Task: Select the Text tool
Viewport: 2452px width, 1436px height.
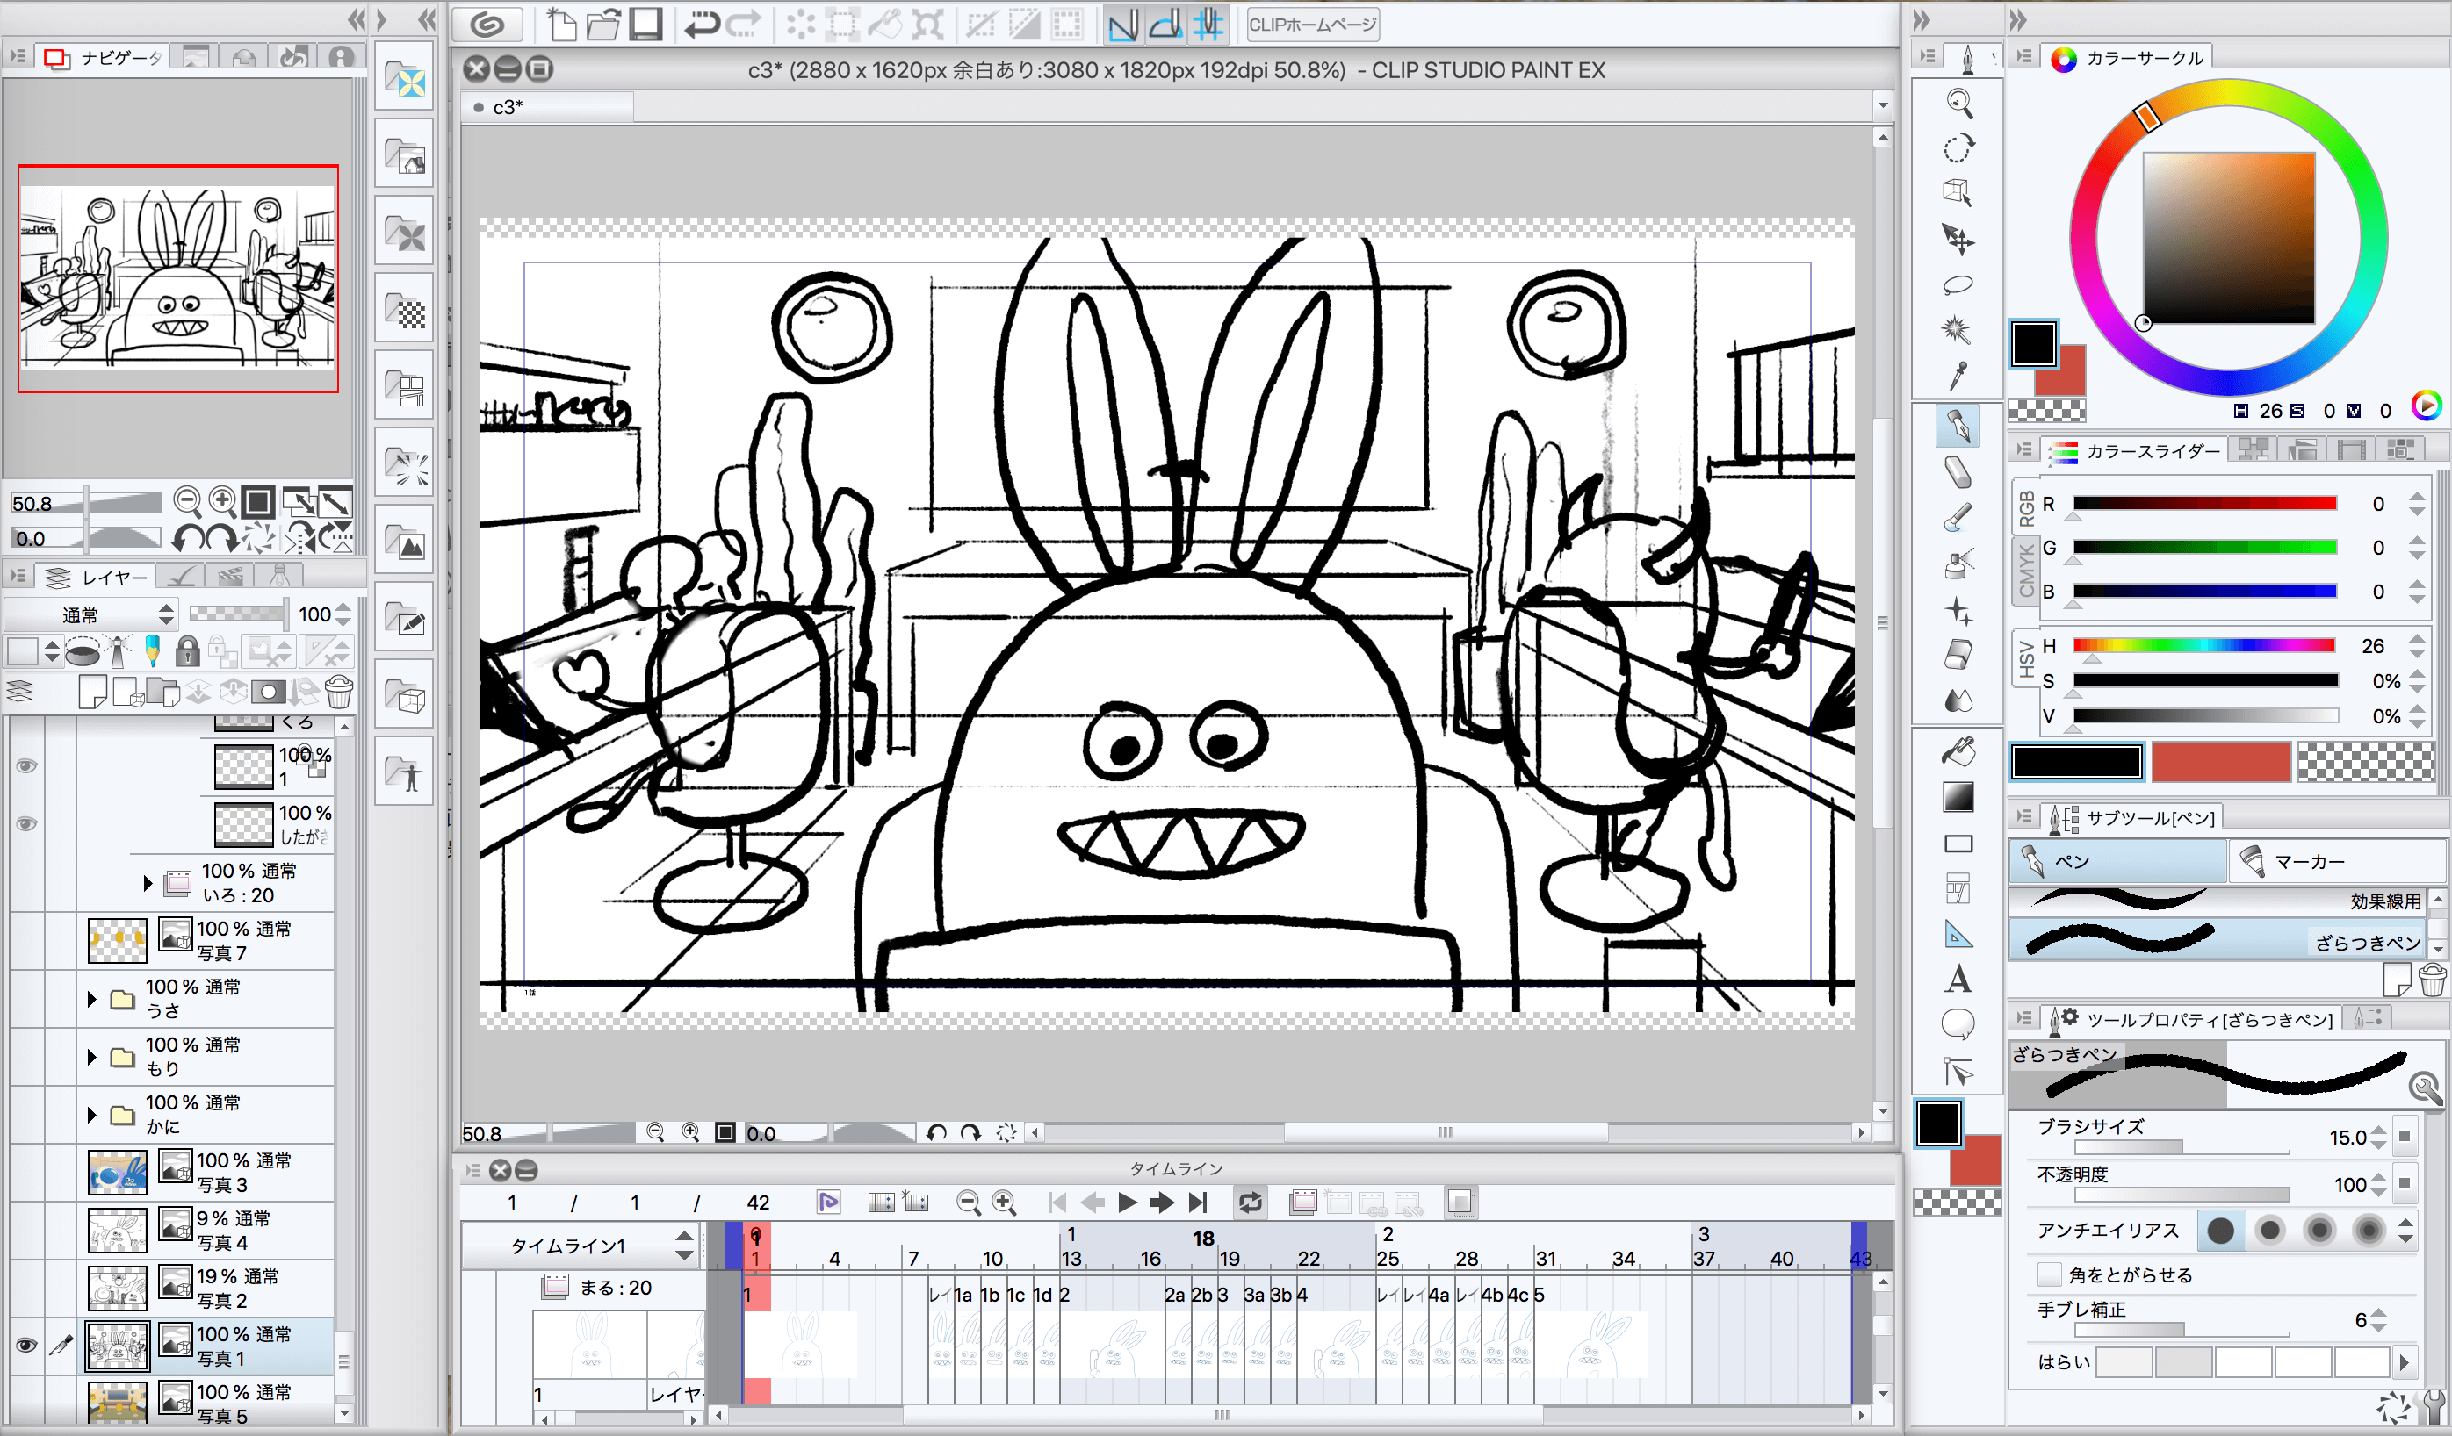Action: point(1958,979)
